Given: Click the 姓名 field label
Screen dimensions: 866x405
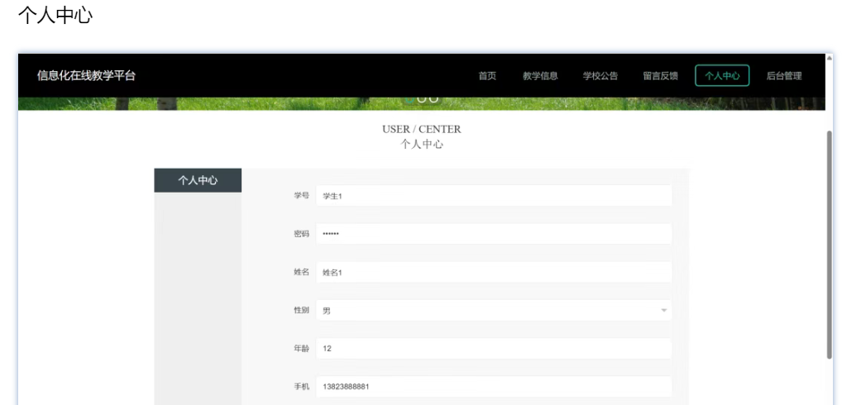Looking at the screenshot, I should click(301, 272).
